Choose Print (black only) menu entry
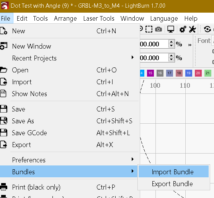 70,187
